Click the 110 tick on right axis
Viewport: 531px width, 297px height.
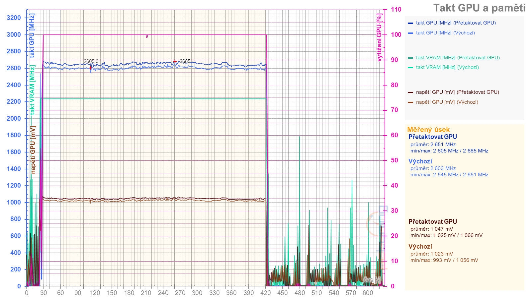pyautogui.click(x=396, y=9)
